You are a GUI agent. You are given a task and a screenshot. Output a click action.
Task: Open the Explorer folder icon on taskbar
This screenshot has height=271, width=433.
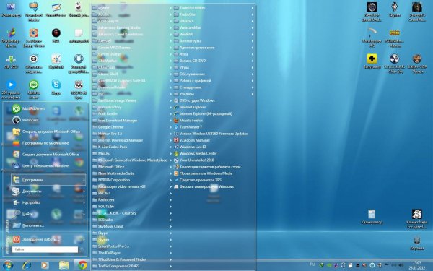coord(64,265)
